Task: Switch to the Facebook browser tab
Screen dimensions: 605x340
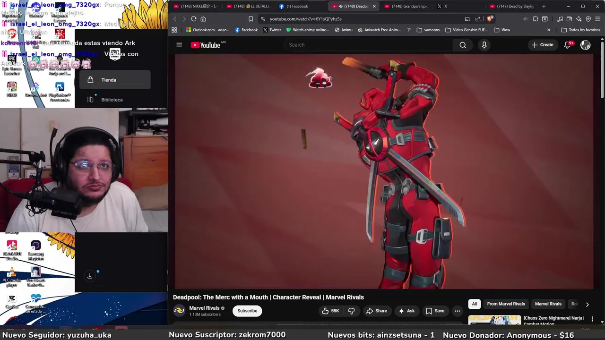Action: 301,6
